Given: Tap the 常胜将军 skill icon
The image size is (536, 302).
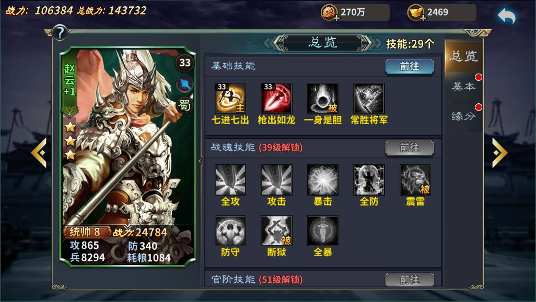Looking at the screenshot, I should (369, 98).
